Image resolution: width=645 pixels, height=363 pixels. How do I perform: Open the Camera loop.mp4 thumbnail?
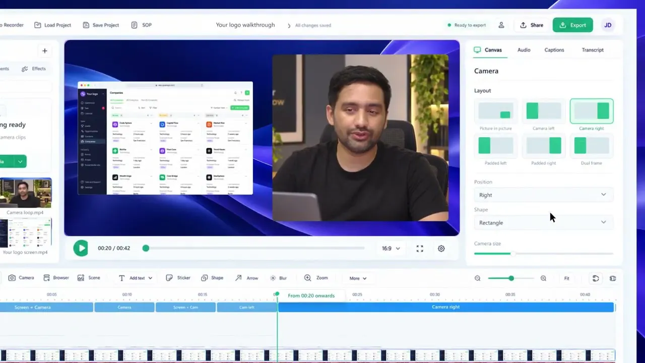(25, 193)
